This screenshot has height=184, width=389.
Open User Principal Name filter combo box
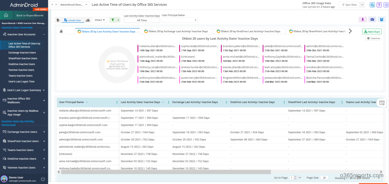[x=180, y=21]
